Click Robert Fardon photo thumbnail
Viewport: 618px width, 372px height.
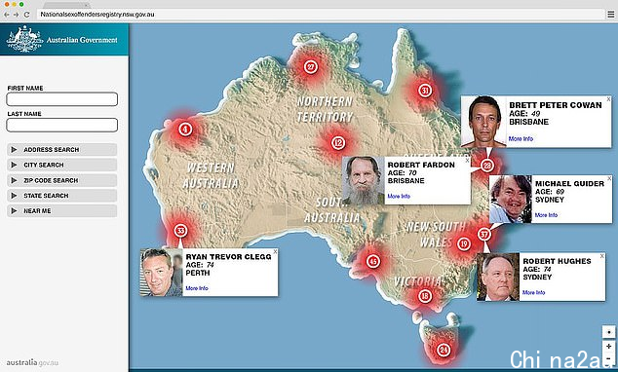(364, 181)
